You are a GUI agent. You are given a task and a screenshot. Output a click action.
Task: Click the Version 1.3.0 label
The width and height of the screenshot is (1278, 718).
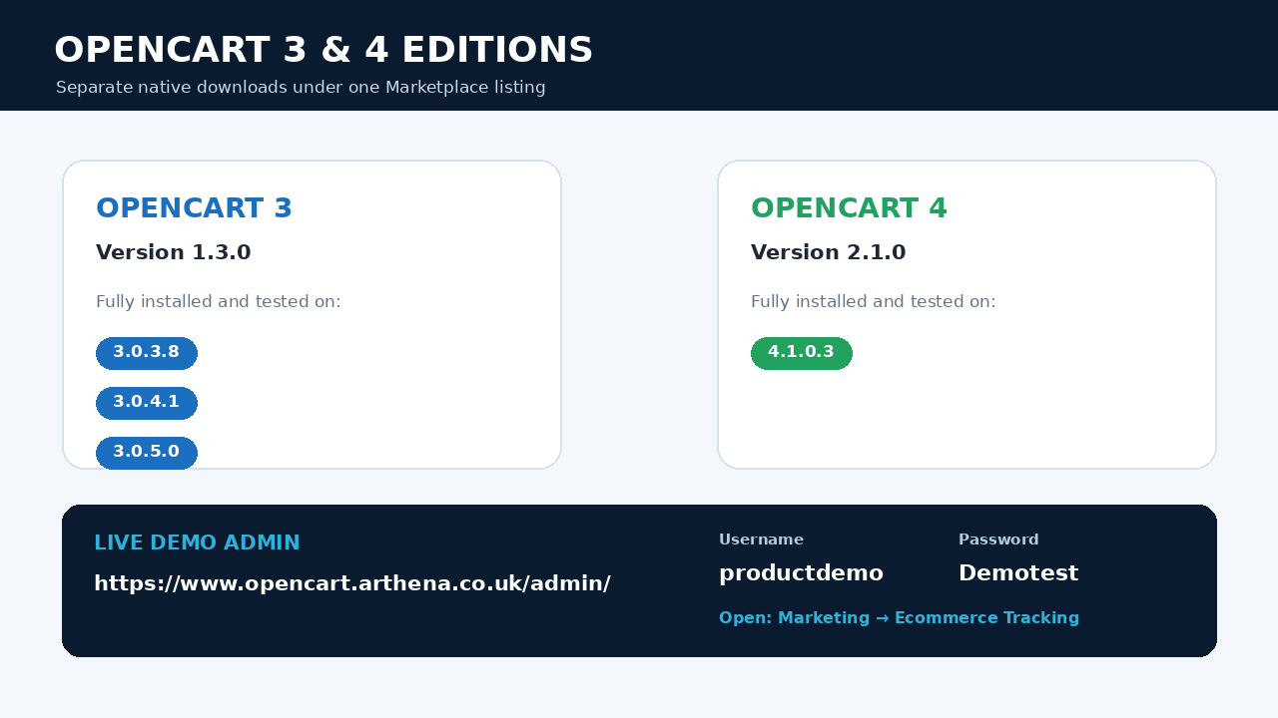point(173,253)
